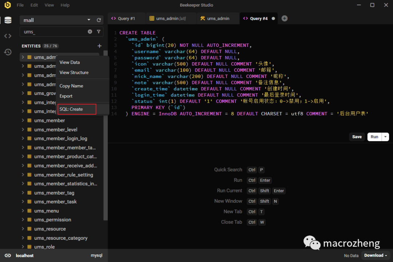Image resolution: width=393 pixels, height=262 pixels.
Task: Open the Help menu
Action: click(x=65, y=5)
